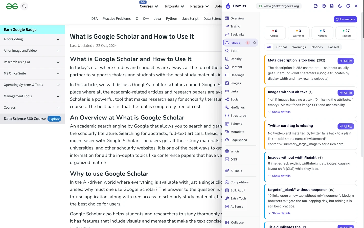The width and height of the screenshot is (364, 228).
Task: Expand the Management Tools menu
Action: (x=32, y=96)
